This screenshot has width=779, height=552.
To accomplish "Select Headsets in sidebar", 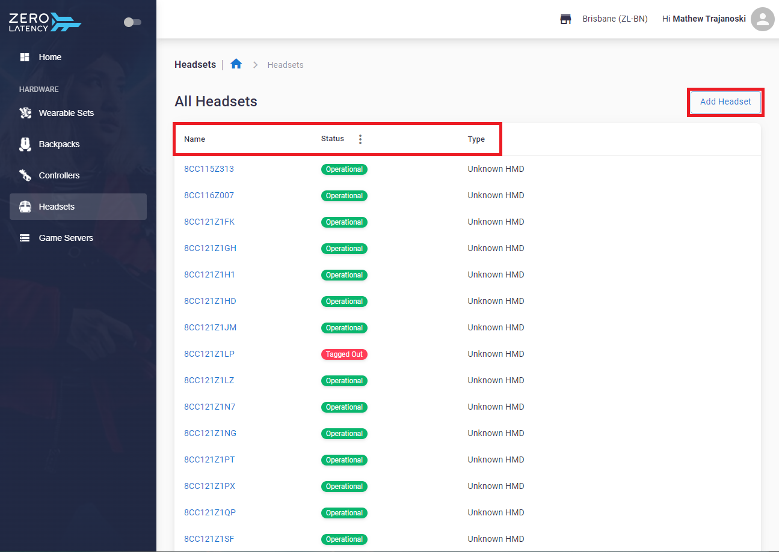I will click(78, 207).
